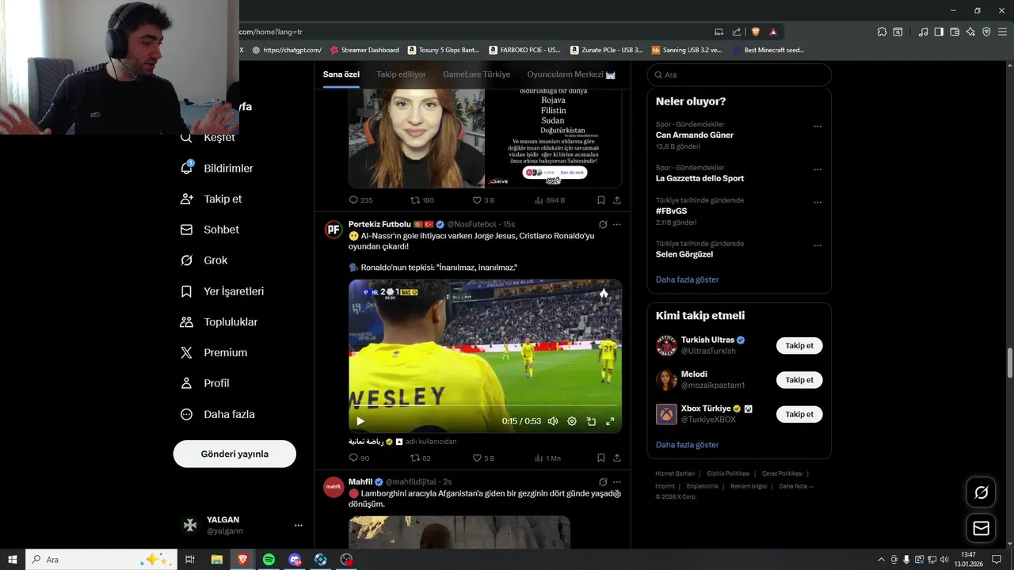1014x570 pixels.
Task: Follow Melodi with Takip et
Action: click(799, 380)
